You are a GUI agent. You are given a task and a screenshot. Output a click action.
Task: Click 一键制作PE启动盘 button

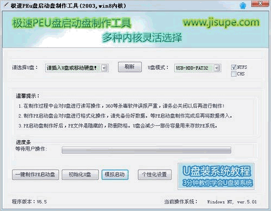coord(36,174)
